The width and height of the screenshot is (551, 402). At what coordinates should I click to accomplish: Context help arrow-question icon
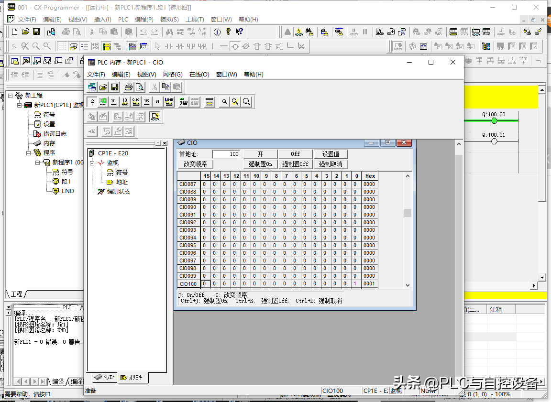[239, 32]
